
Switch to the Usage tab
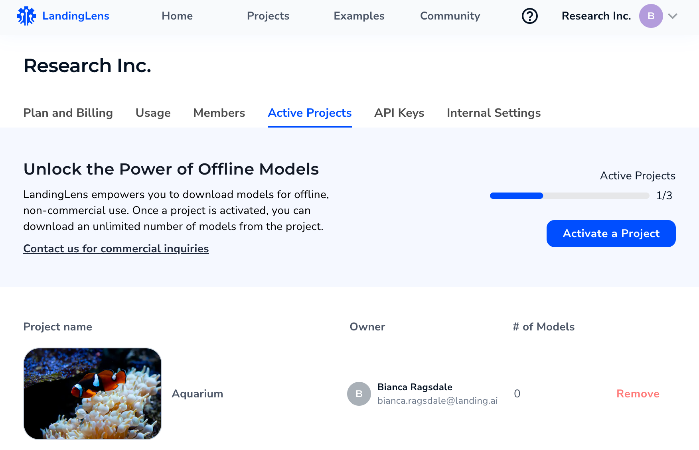153,113
